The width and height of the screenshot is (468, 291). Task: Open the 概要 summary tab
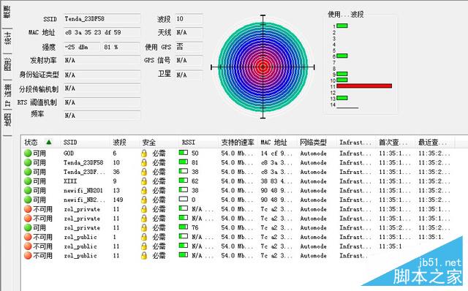tap(7, 12)
